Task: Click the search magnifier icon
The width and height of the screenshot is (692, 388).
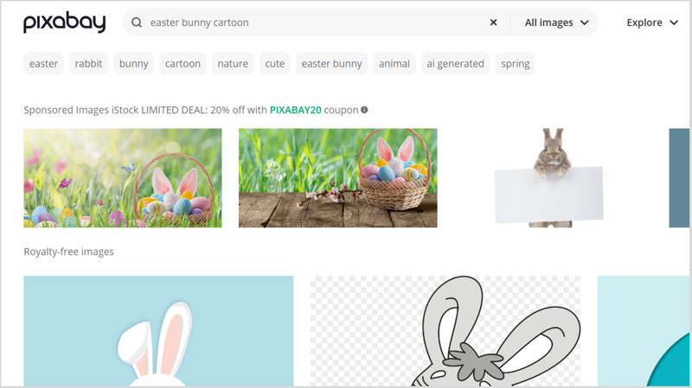Action: 137,22
